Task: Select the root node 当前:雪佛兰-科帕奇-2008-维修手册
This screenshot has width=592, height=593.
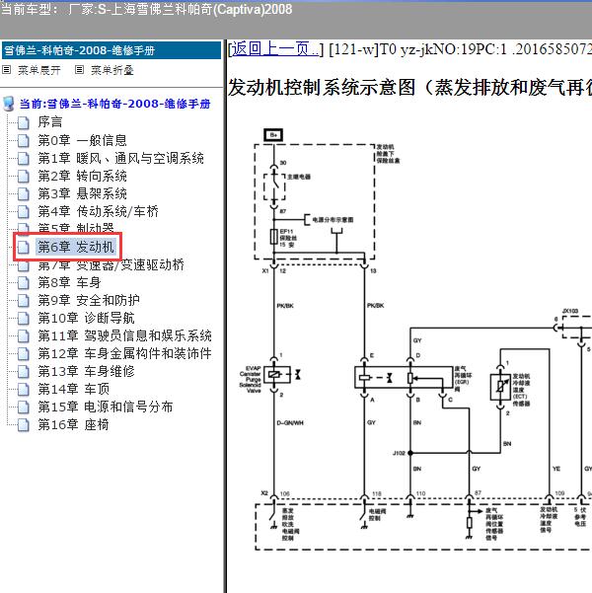Action: pos(114,104)
